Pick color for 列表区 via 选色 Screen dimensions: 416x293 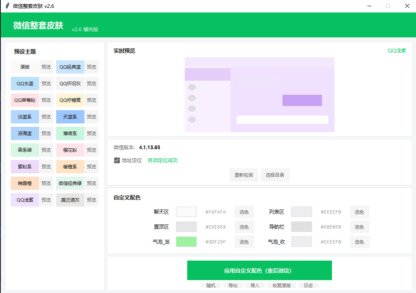pos(359,212)
